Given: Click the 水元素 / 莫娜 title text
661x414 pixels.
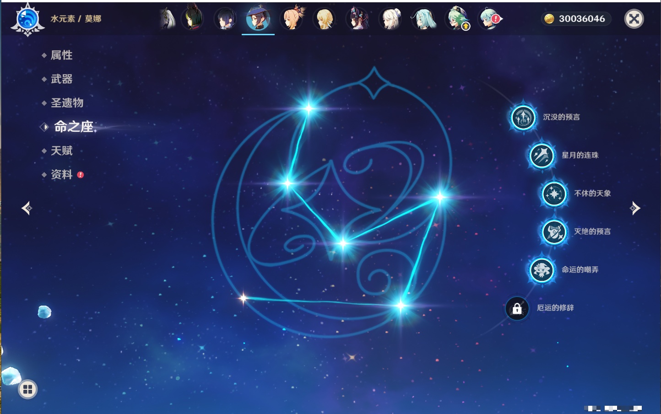Looking at the screenshot, I should (x=76, y=19).
